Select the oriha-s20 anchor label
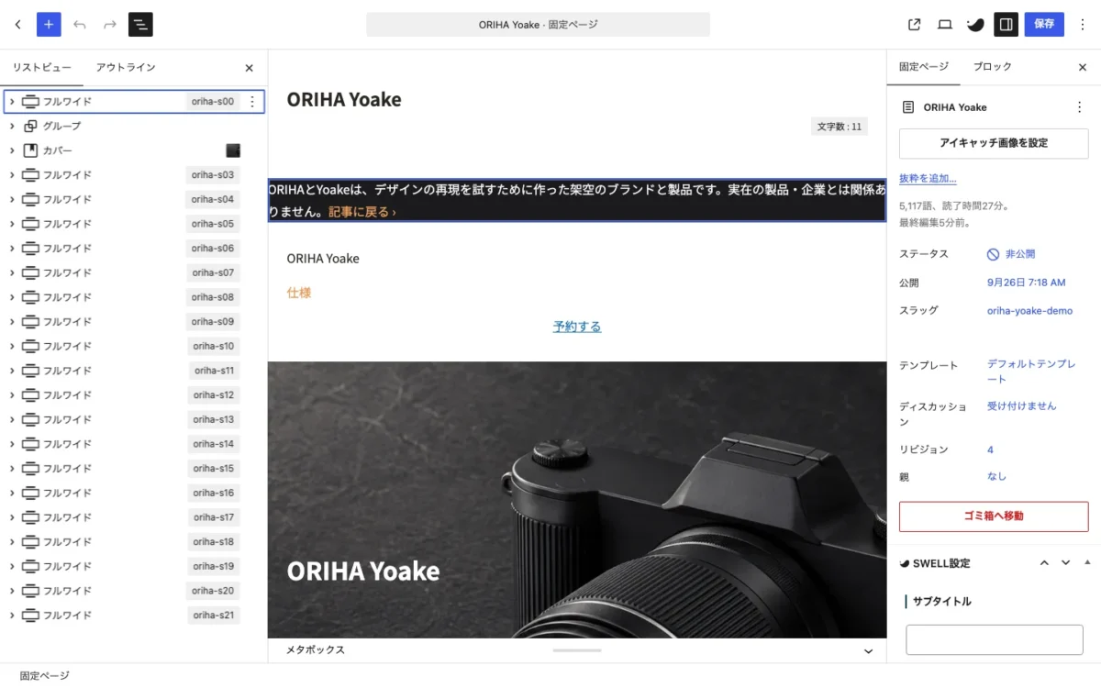Image resolution: width=1101 pixels, height=688 pixels. click(213, 591)
